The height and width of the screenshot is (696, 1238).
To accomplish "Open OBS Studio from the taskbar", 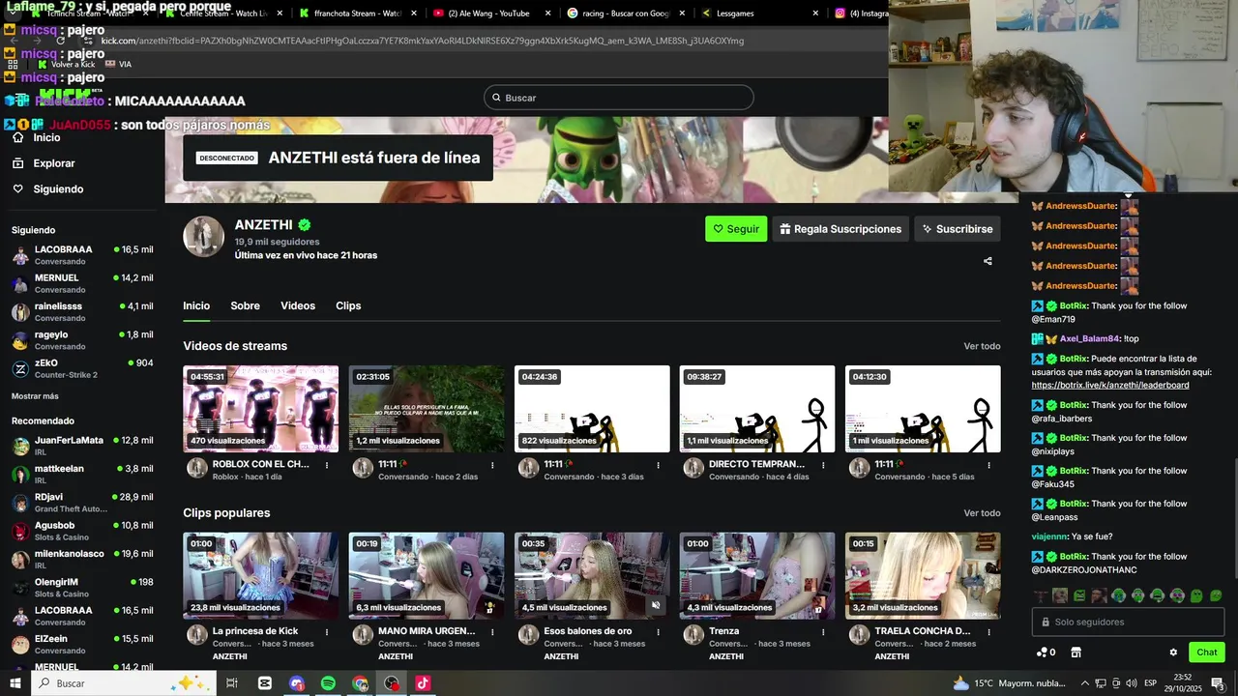I will coord(391,683).
